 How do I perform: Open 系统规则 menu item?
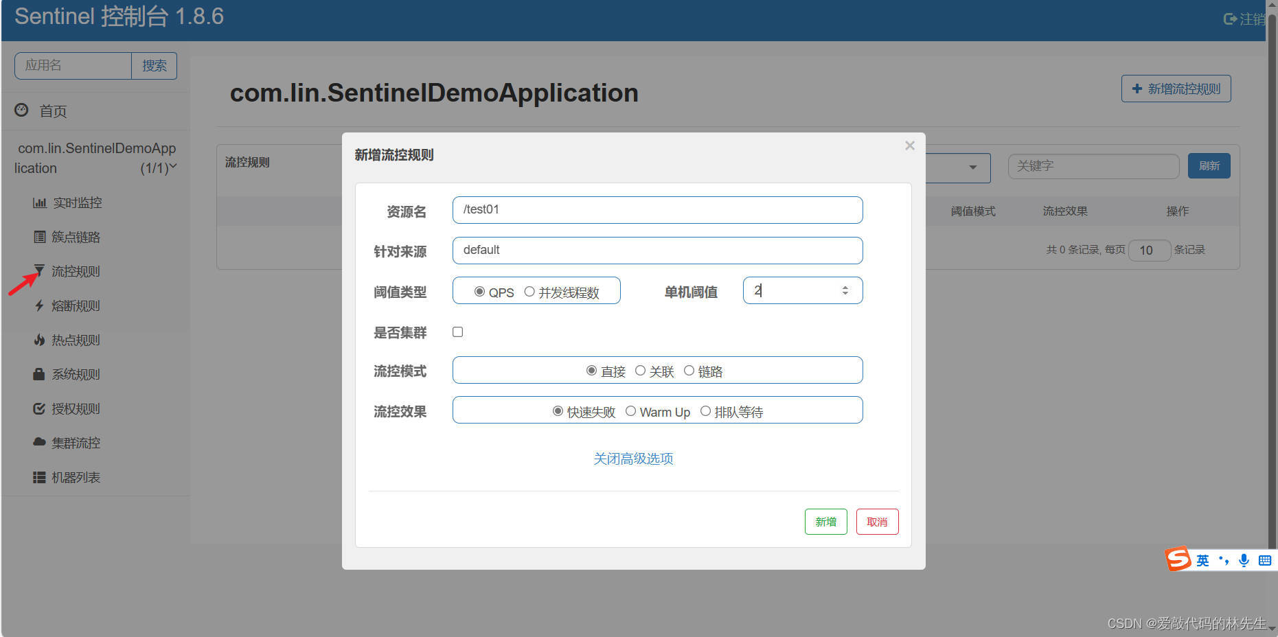pos(76,374)
